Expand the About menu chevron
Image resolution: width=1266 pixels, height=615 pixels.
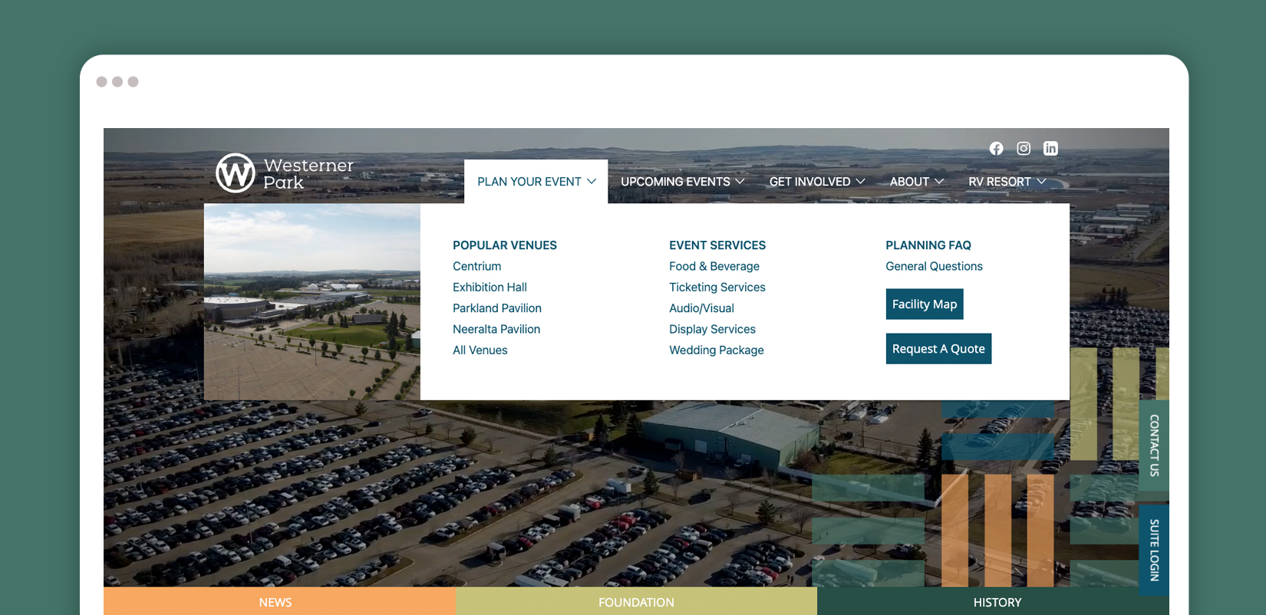pyautogui.click(x=939, y=182)
